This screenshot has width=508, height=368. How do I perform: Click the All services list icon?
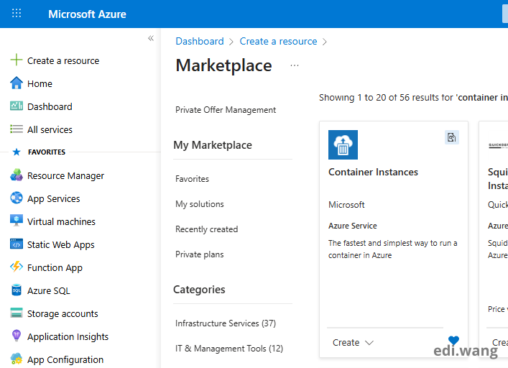click(x=17, y=129)
